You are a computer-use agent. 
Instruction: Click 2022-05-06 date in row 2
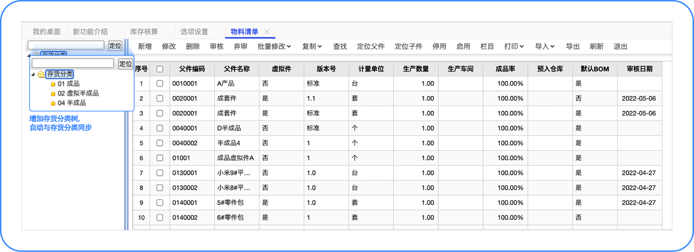(640, 99)
